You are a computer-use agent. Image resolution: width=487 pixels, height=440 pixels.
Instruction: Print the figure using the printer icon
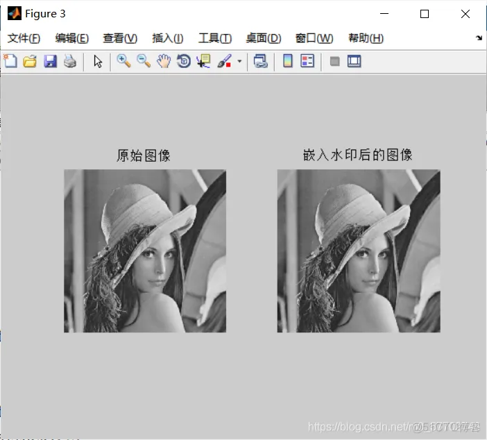pyautogui.click(x=70, y=61)
